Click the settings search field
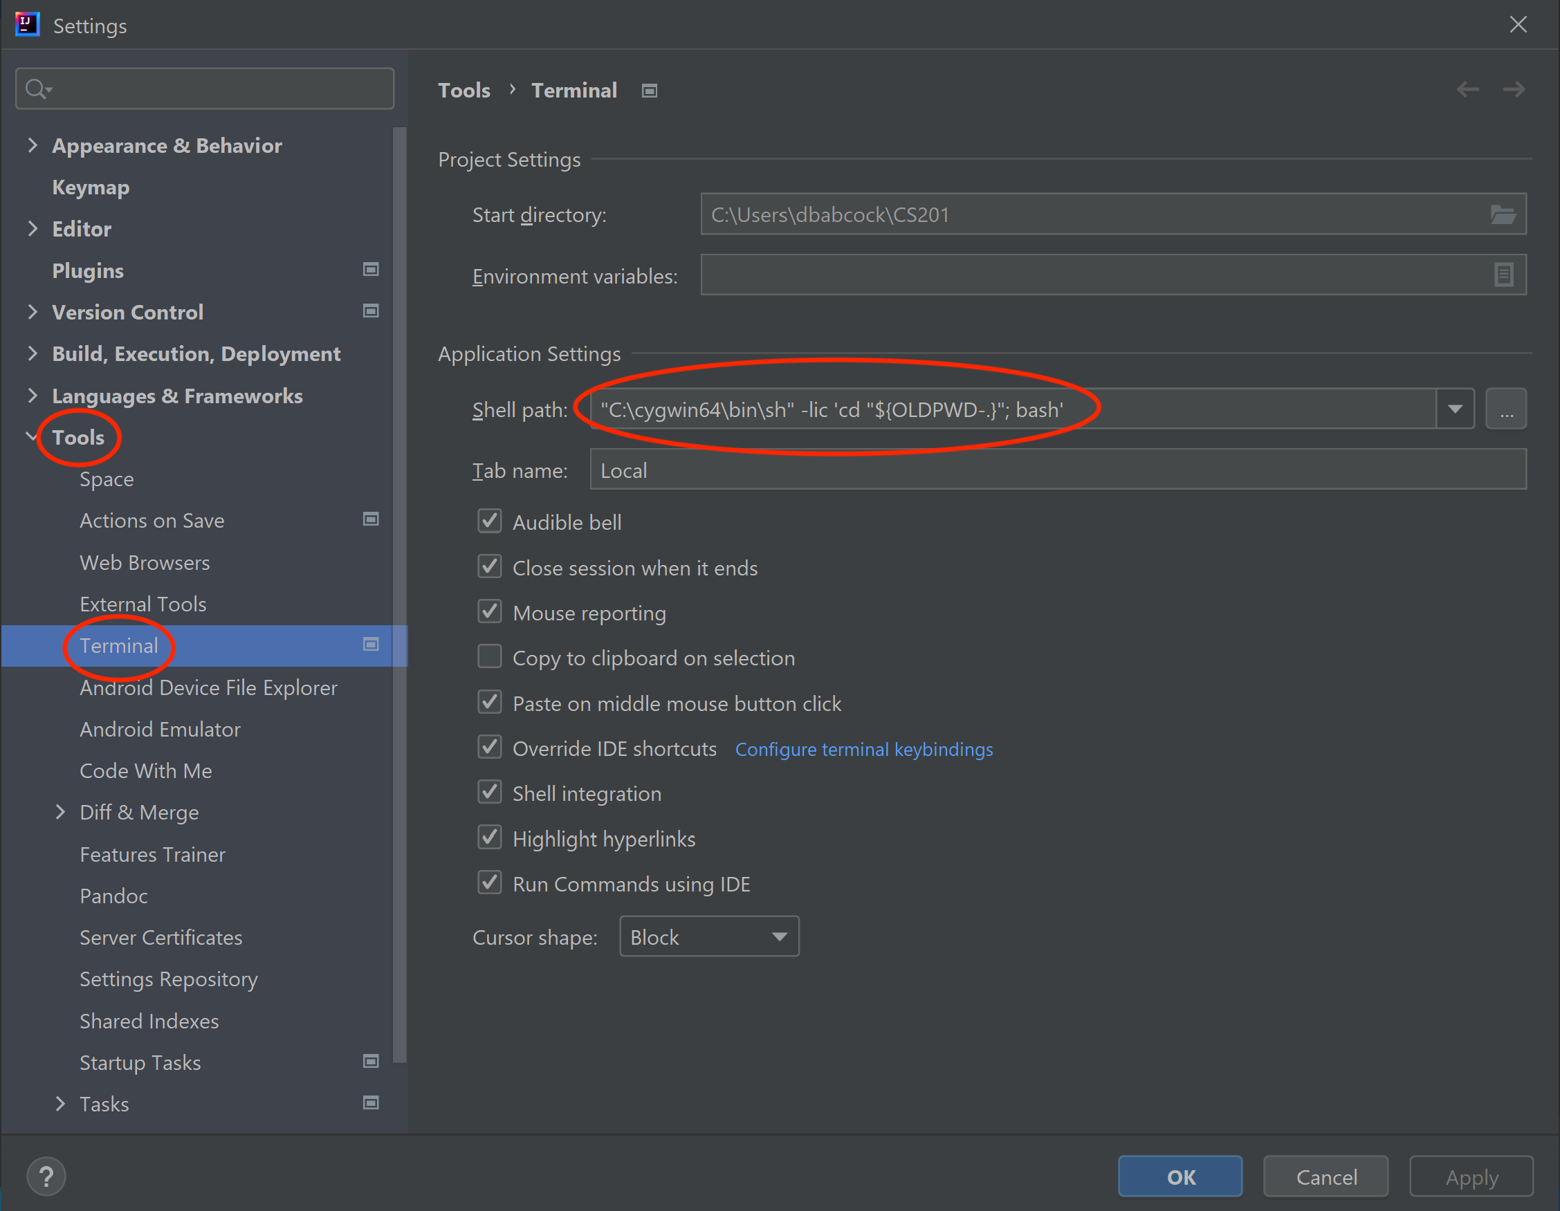 [x=205, y=89]
